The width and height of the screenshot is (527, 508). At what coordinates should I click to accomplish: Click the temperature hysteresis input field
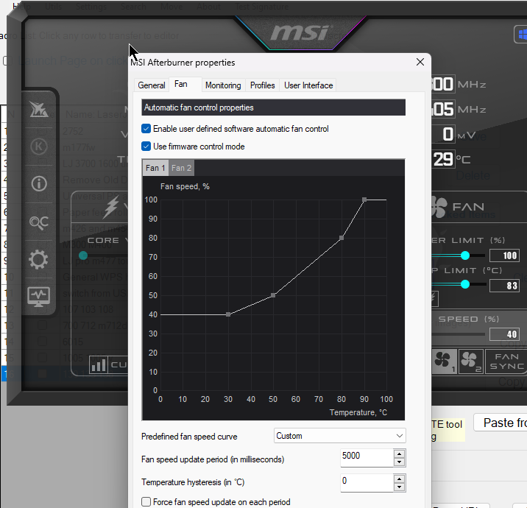tap(367, 483)
